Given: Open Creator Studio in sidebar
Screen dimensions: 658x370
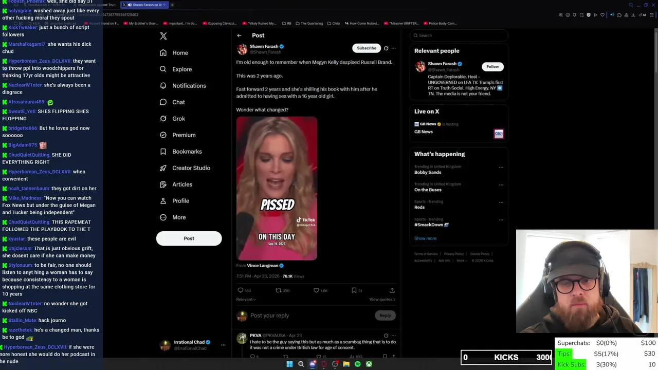Looking at the screenshot, I should click(x=185, y=168).
